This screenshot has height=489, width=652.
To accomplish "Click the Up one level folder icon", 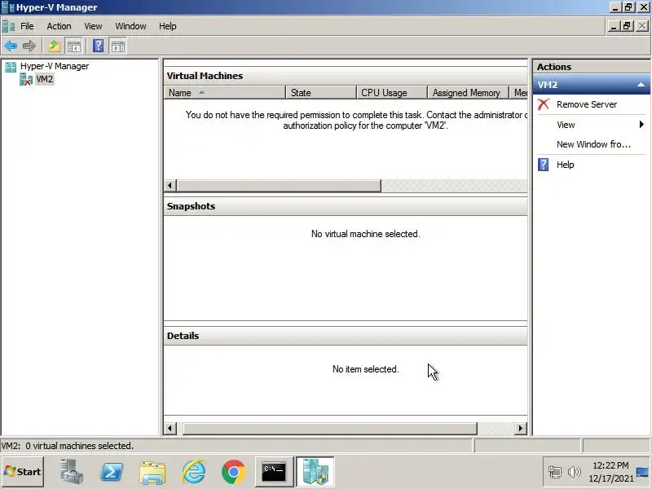I will click(x=55, y=46).
